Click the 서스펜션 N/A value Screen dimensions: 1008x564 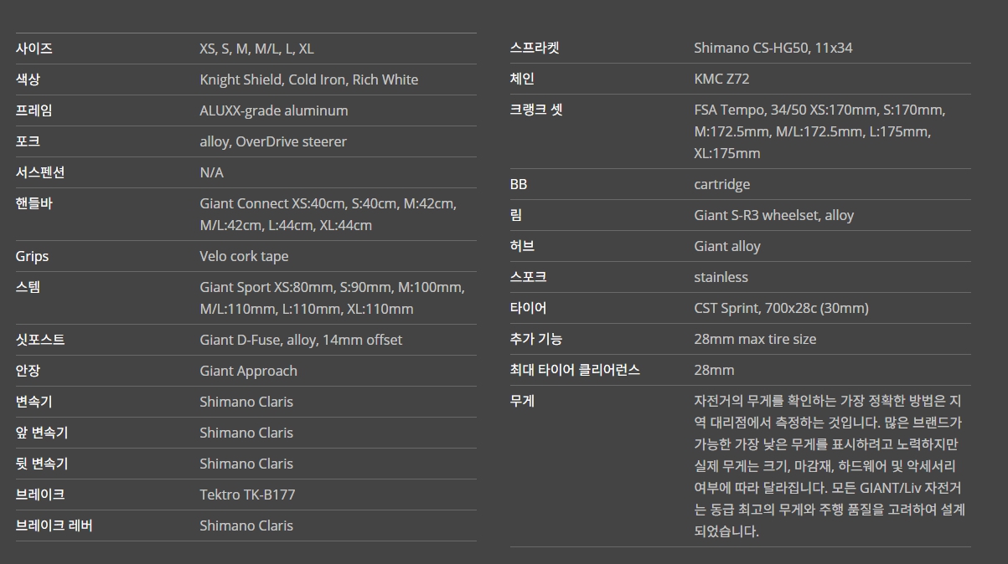click(211, 172)
